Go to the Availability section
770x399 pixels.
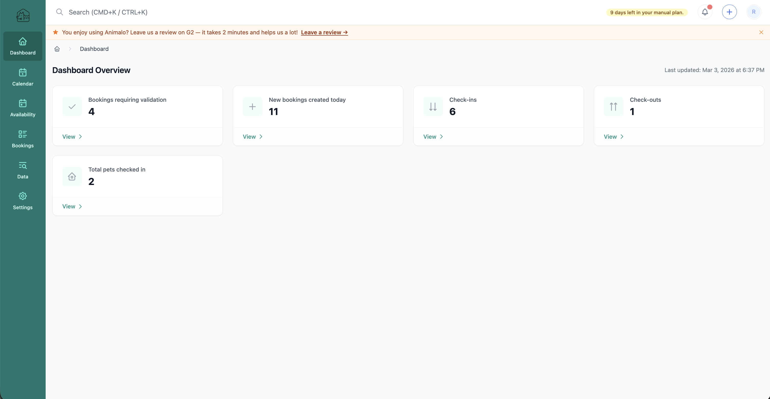[23, 108]
